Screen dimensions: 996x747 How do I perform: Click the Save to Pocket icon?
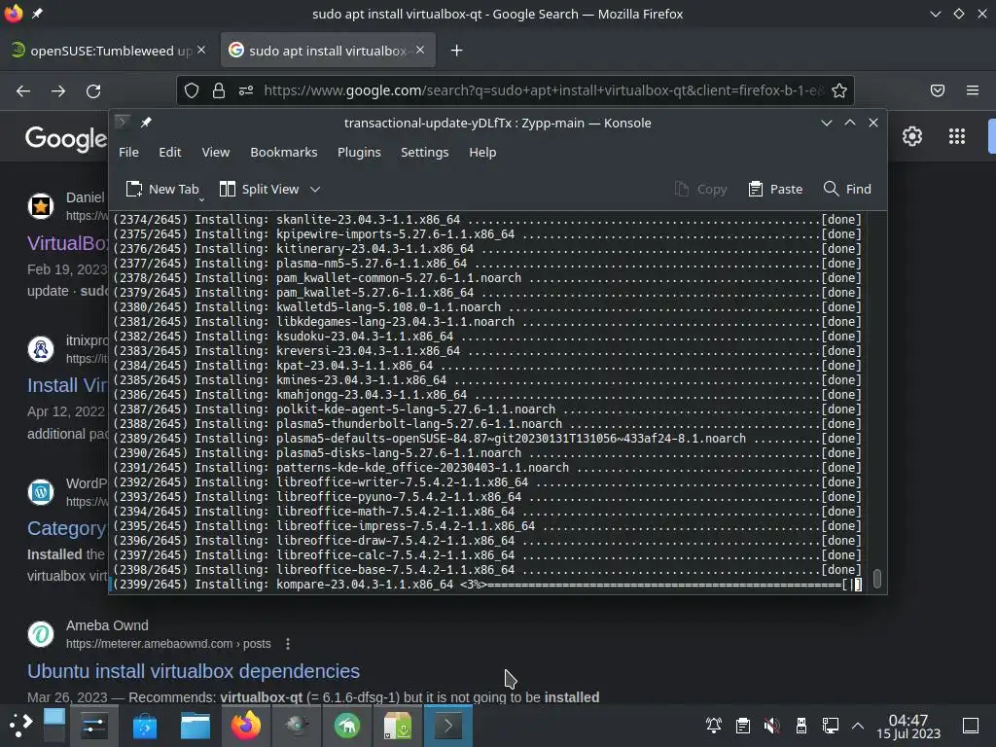[938, 90]
